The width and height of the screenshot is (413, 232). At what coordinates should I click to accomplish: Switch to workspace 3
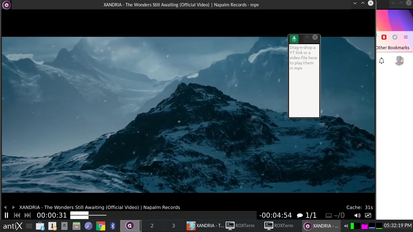pos(174,226)
